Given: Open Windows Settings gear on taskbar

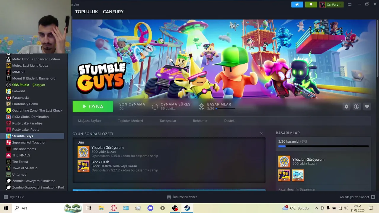Looking at the screenshot, I should tap(163, 208).
